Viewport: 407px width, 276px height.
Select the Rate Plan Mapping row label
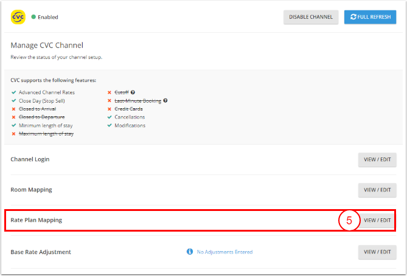37,220
